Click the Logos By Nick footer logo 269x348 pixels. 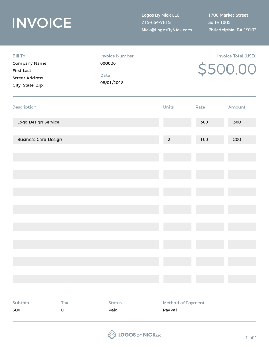pos(134,335)
